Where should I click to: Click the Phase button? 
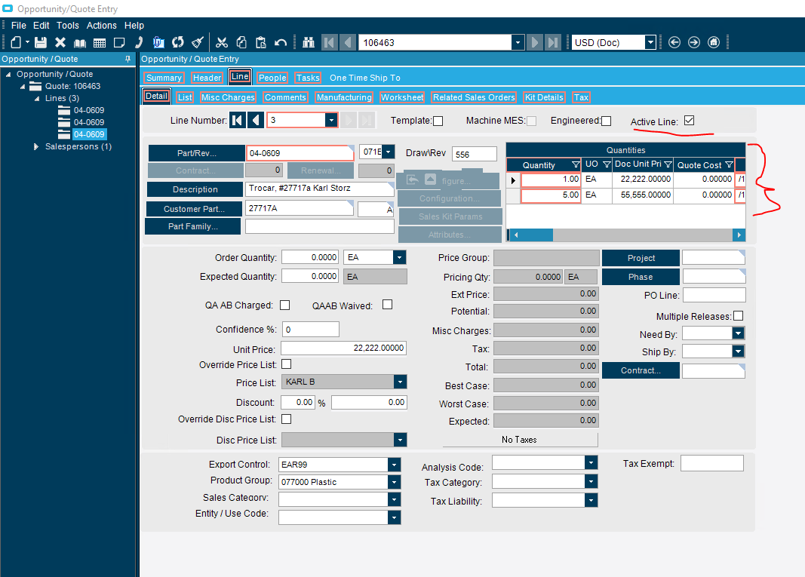coord(641,278)
